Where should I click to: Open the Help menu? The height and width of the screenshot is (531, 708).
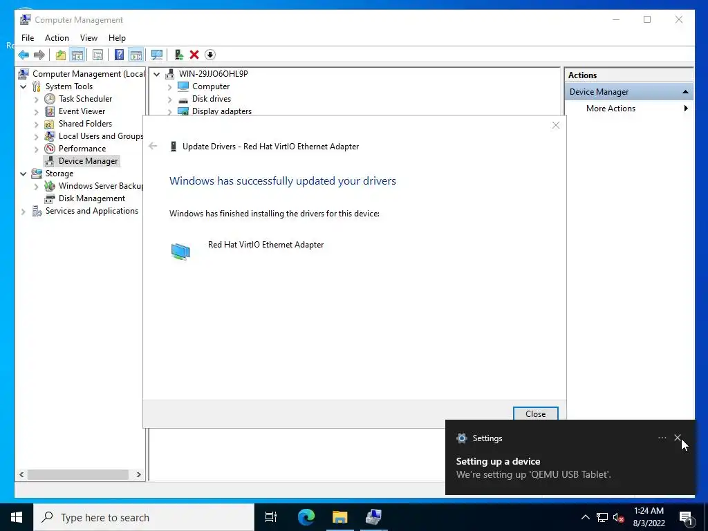pos(117,38)
